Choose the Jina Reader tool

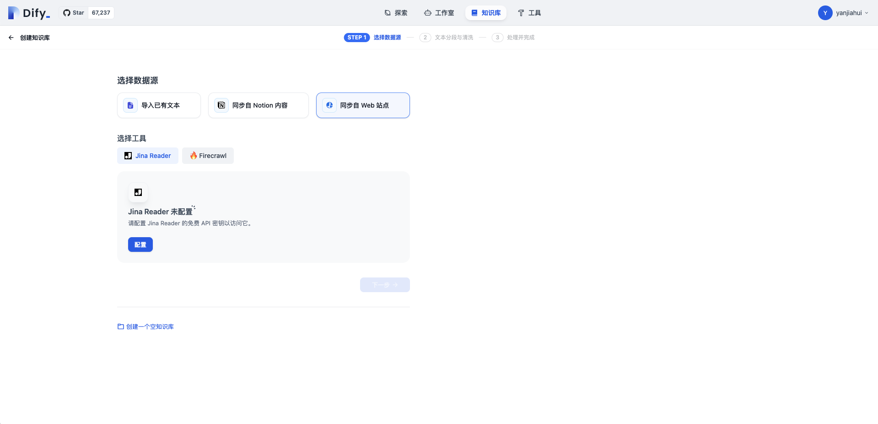148,156
